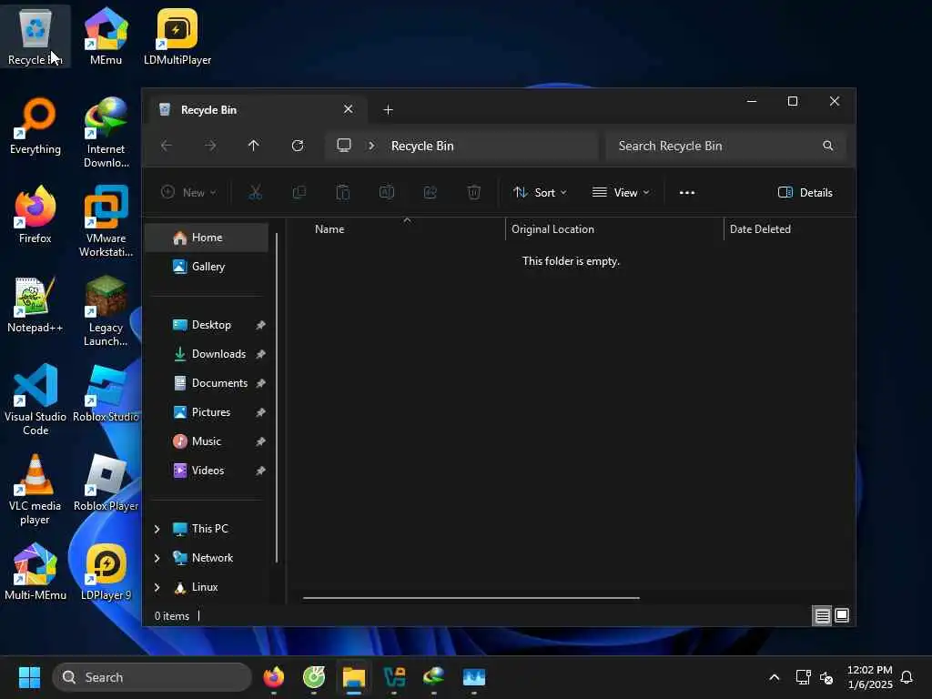932x699 pixels.
Task: Click the horizontal scrollbar in file list
Action: [471, 598]
